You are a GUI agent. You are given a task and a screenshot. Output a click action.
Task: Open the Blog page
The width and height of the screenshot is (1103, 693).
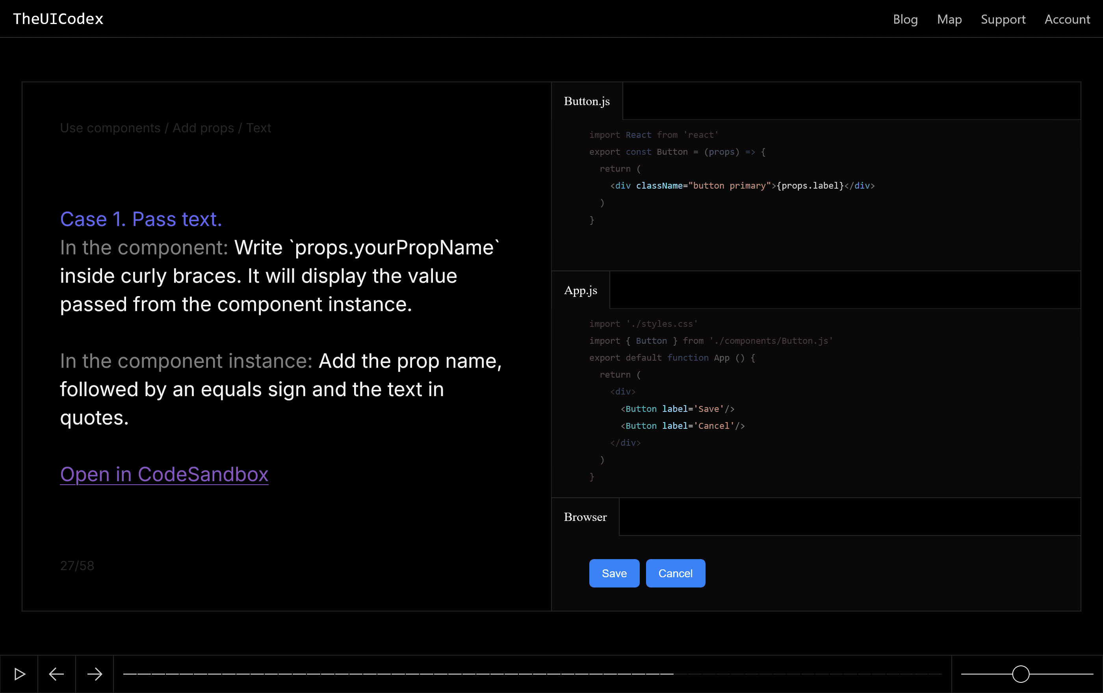point(905,19)
